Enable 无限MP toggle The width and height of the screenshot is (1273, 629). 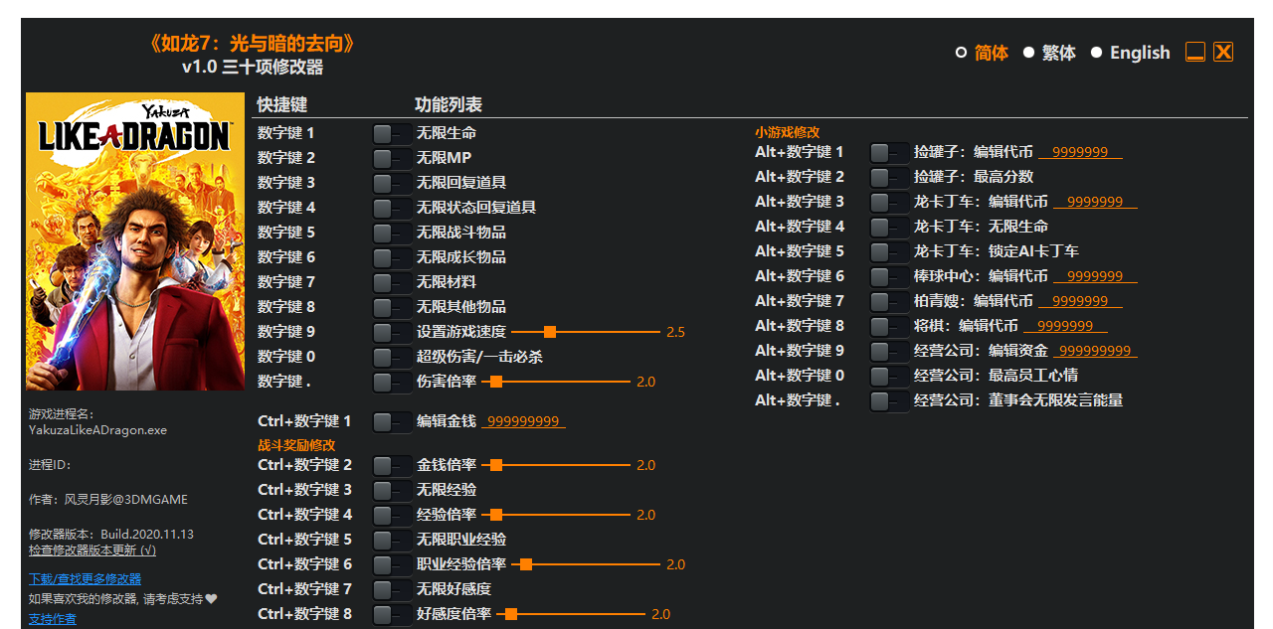392,158
